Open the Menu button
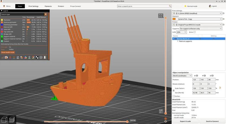Image resolution: width=226 pixels, height=124 pixels. pos(7,6)
